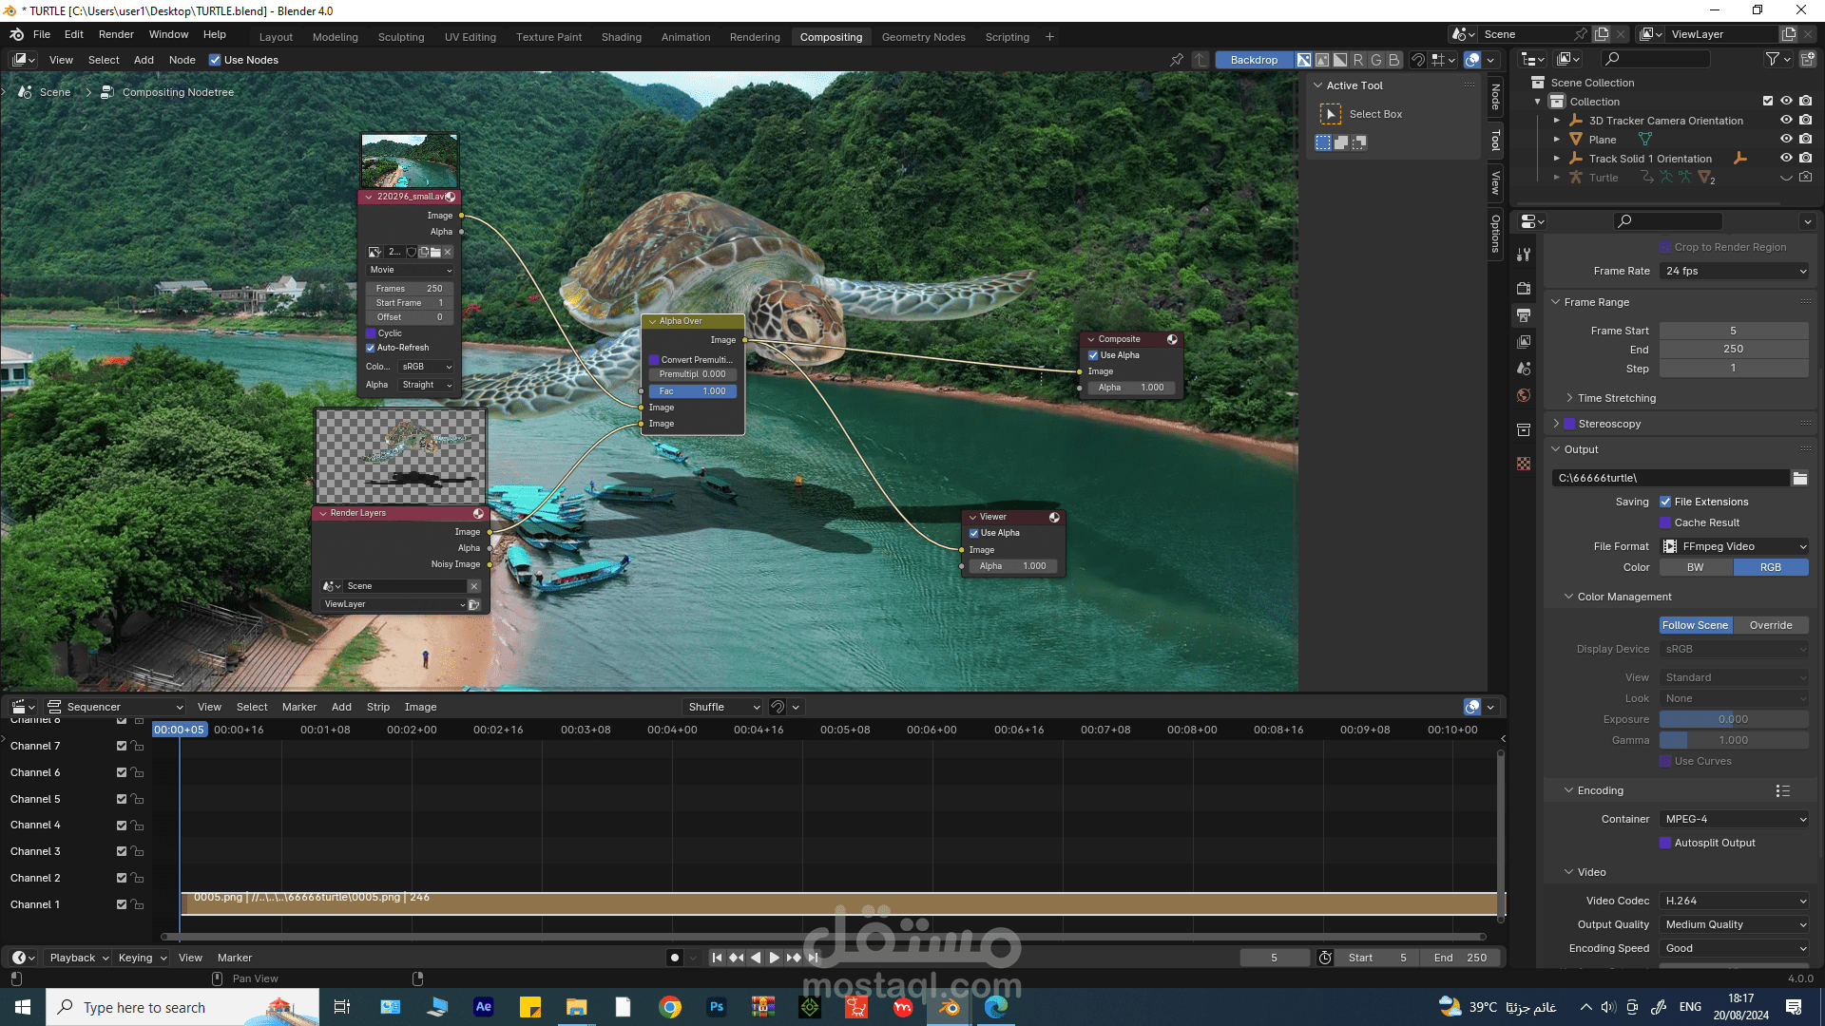
Task: Open the Sequencer view type dropdown
Action: 115,707
